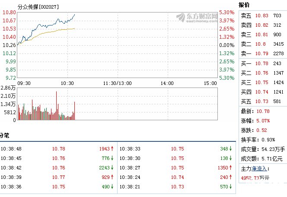Image resolution: width=287 pixels, height=197 pixels.
Task: Click the 5812 volume axis label
Action: (x=10, y=112)
